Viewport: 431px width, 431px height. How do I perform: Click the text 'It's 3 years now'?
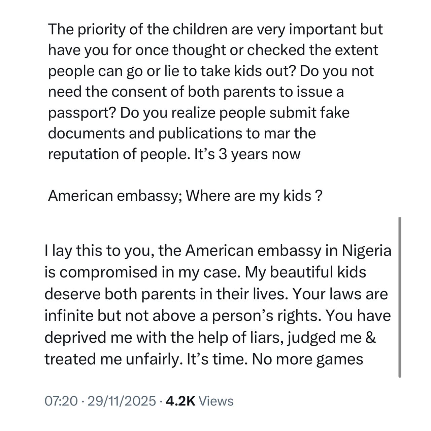click(x=247, y=154)
